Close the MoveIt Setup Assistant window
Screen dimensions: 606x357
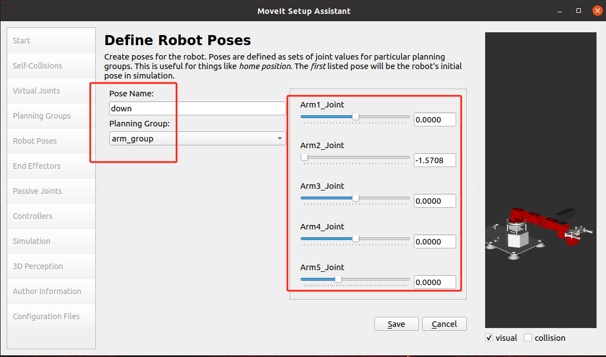(x=598, y=11)
